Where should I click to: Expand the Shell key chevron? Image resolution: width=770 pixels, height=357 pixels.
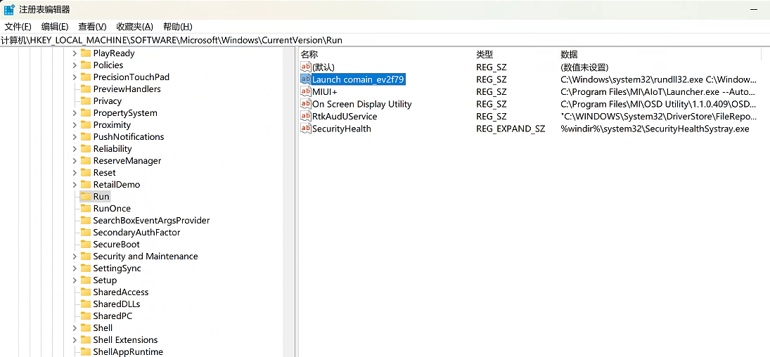coord(75,328)
